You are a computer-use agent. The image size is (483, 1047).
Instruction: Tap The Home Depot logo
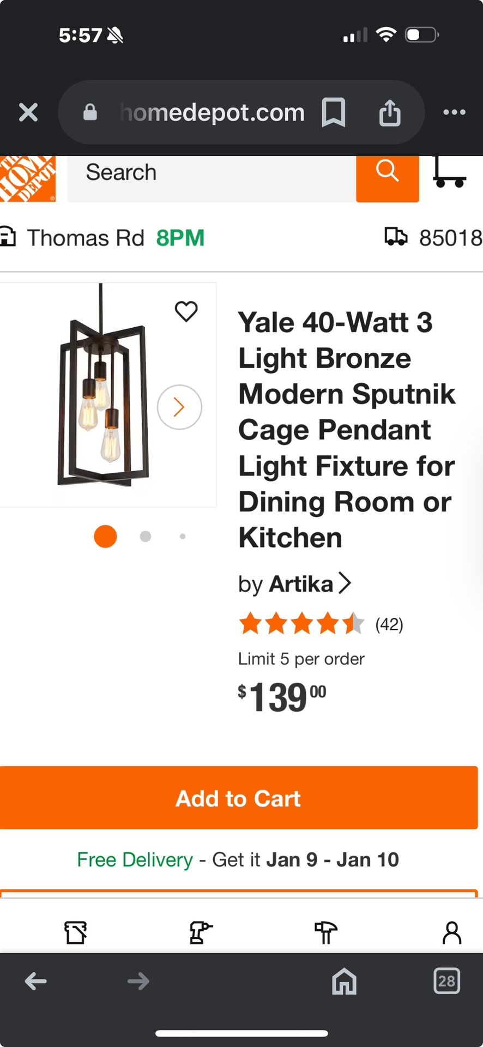(27, 179)
